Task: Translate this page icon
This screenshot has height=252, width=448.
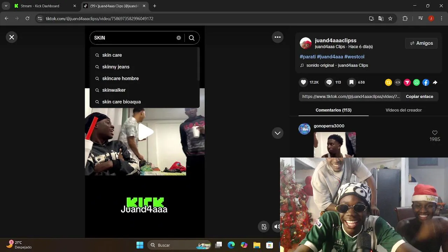Action: 381,19
